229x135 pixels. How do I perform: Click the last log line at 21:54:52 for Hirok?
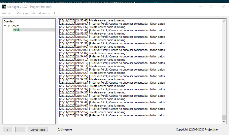coord(112,115)
